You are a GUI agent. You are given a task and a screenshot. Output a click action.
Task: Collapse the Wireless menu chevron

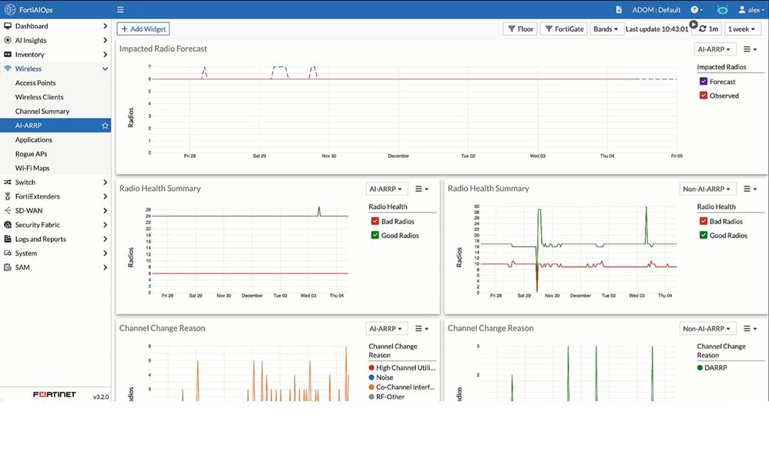pyautogui.click(x=105, y=69)
